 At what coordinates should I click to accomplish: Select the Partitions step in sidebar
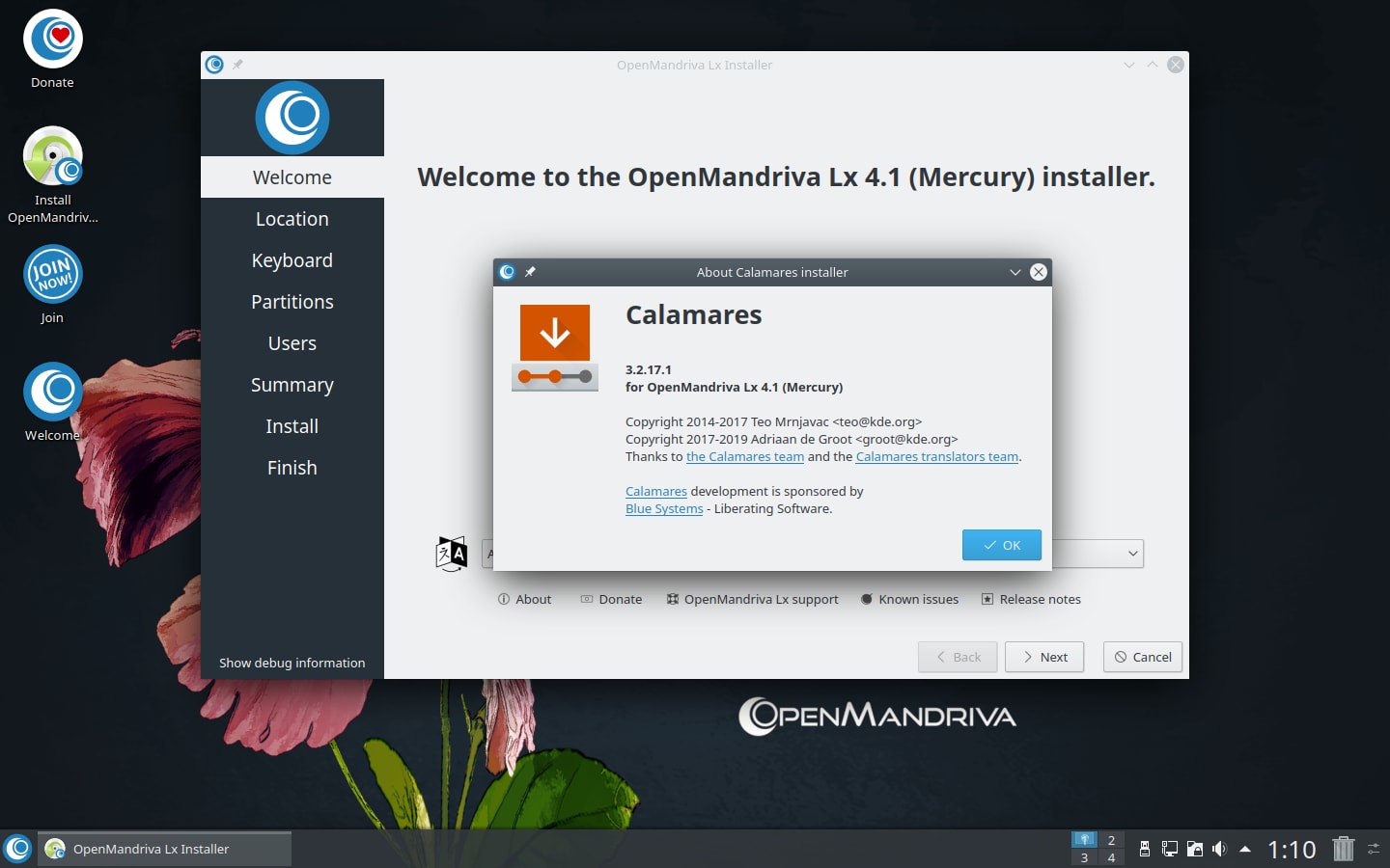tap(292, 302)
